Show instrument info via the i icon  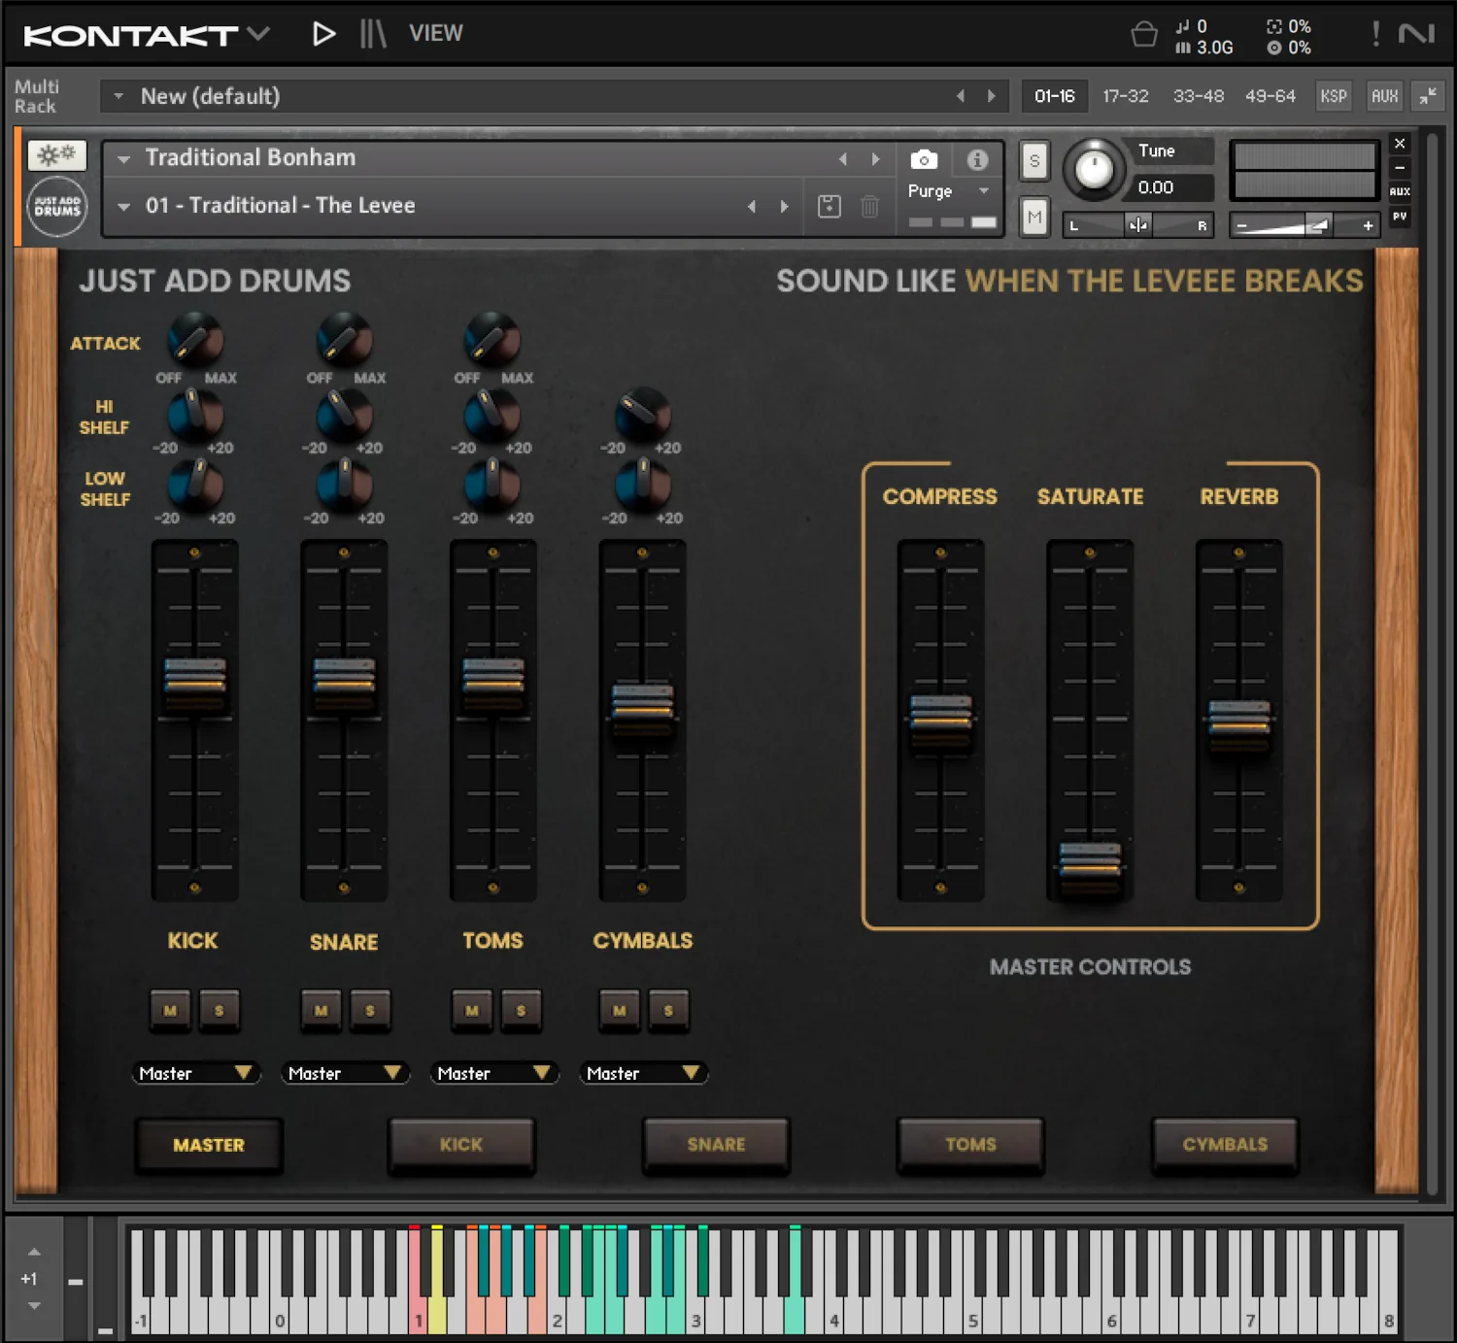tap(979, 161)
